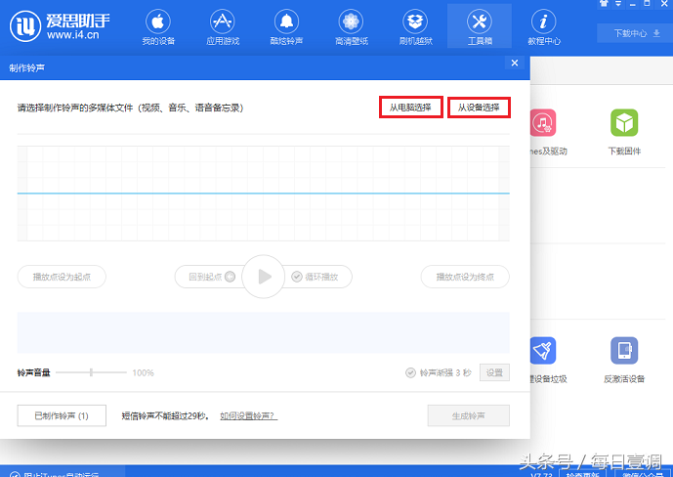The height and width of the screenshot is (477, 673).
Task: Open the title bar dropdown menu arrow
Action: click(x=618, y=4)
